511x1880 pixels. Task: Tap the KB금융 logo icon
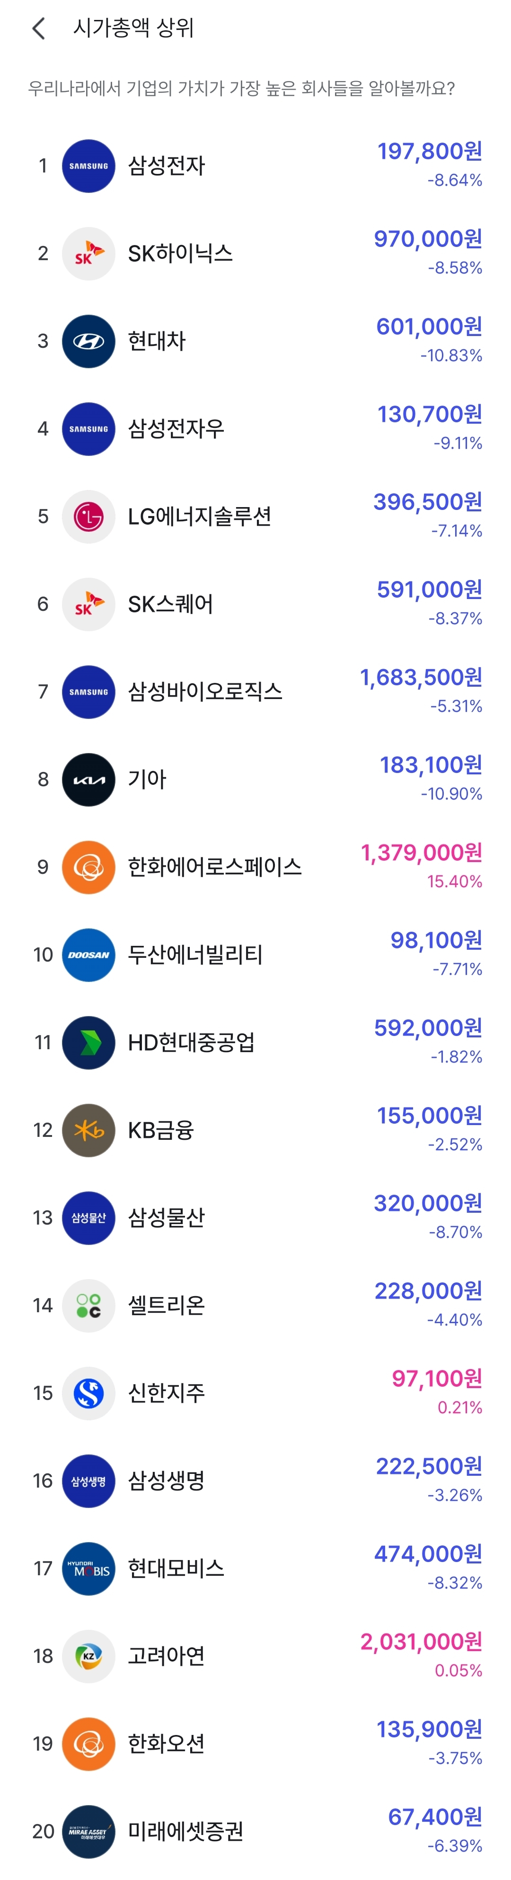pos(88,1130)
